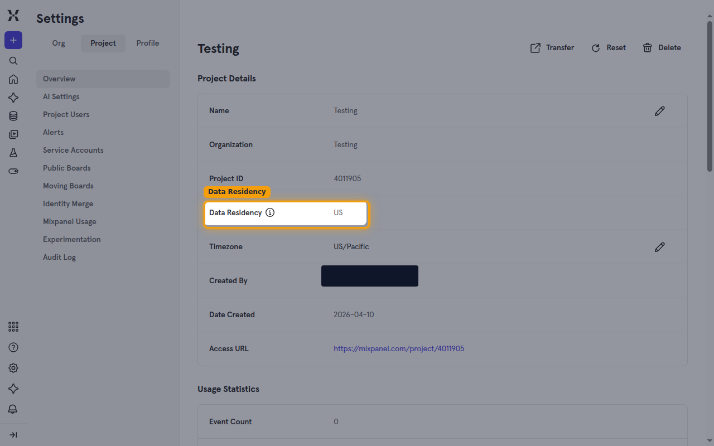The image size is (714, 446).
Task: Open AI Settings
Action: coord(103,97)
